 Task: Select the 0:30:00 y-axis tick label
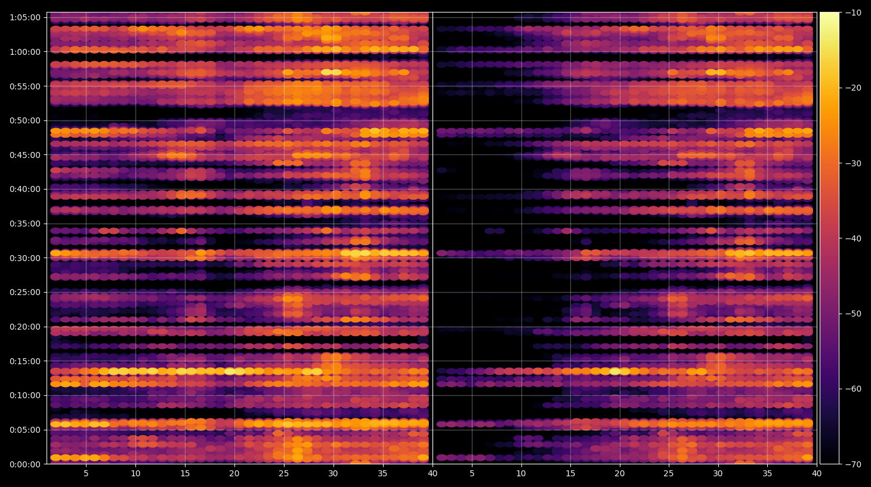tap(25, 258)
